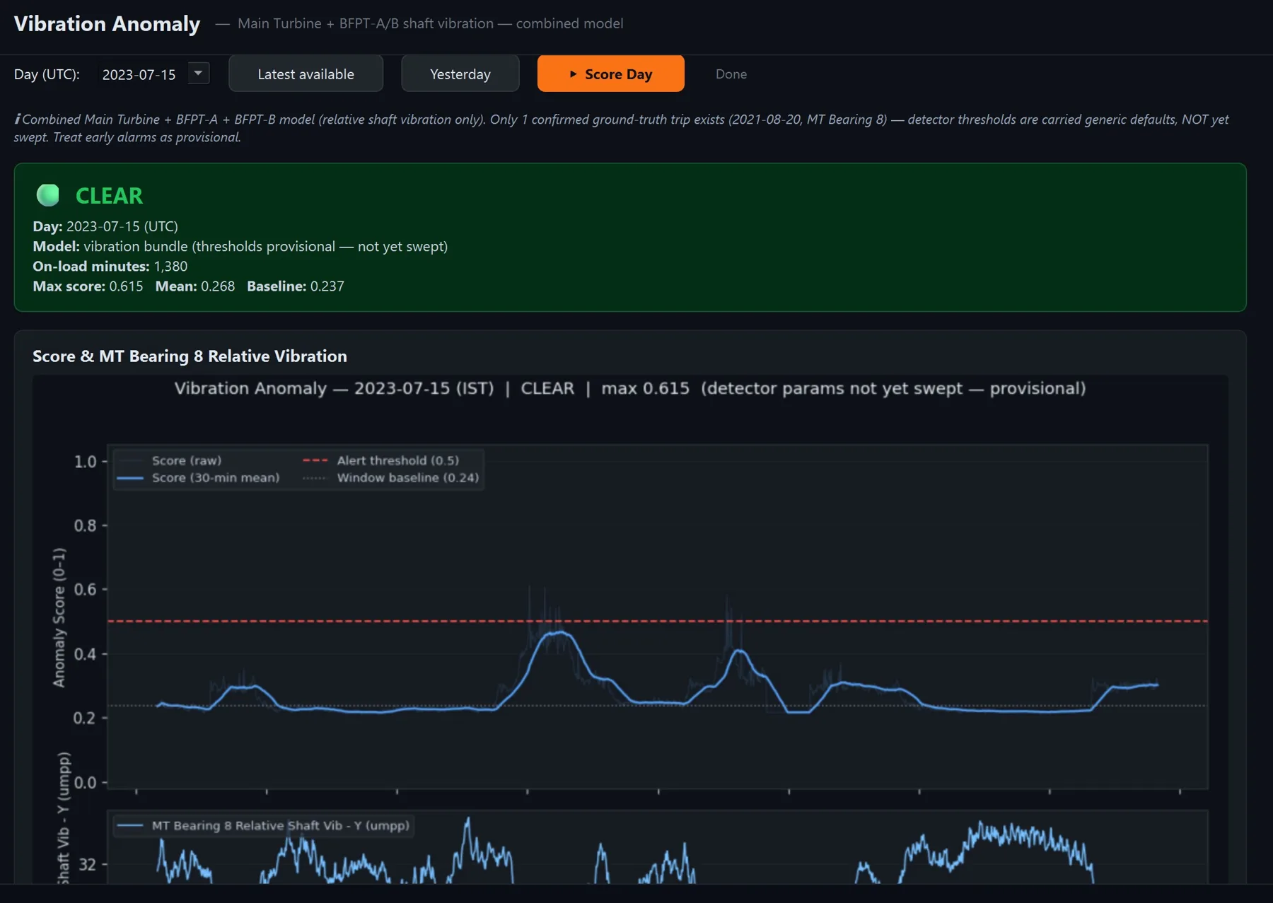Viewport: 1273px width, 903px height.
Task: Click the 2023-07-15 date input field
Action: click(139, 74)
